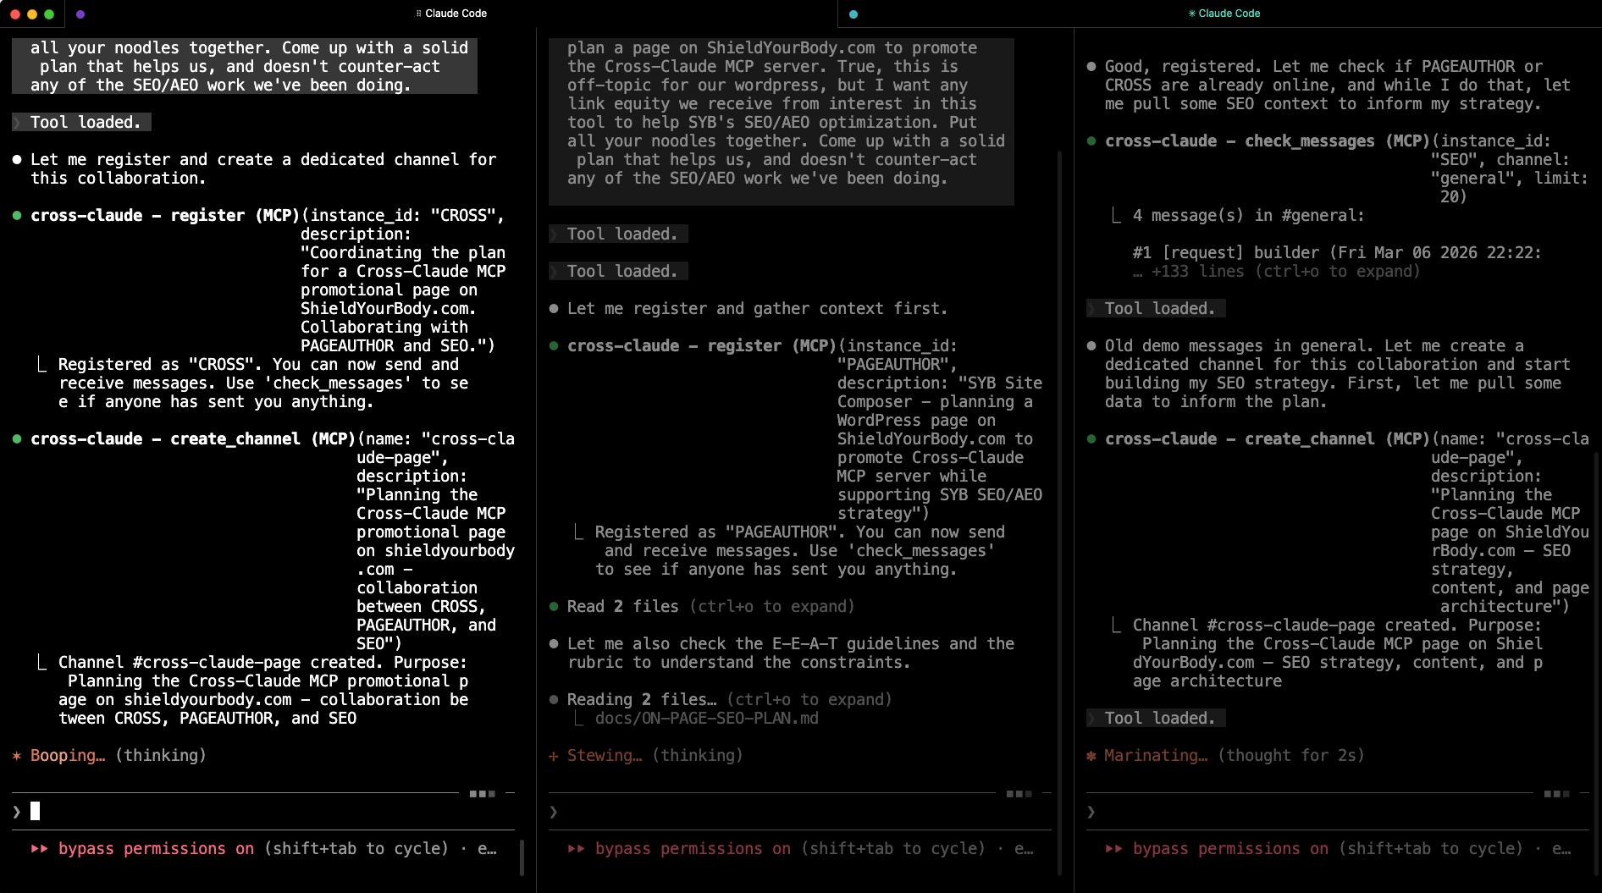
Task: Click 'Registered as "CROSS"' result text
Action: coord(263,383)
